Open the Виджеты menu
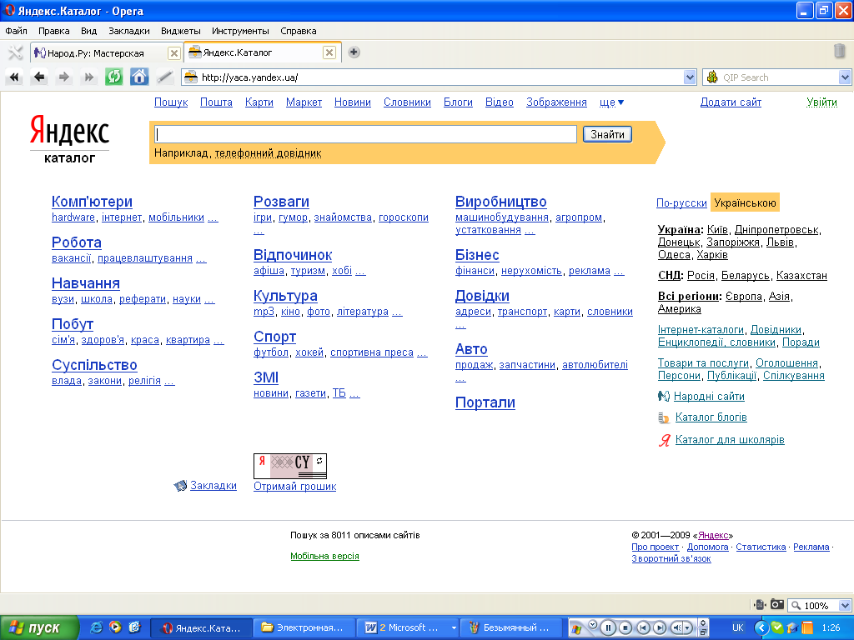Screen dimensions: 854x640 (181, 31)
